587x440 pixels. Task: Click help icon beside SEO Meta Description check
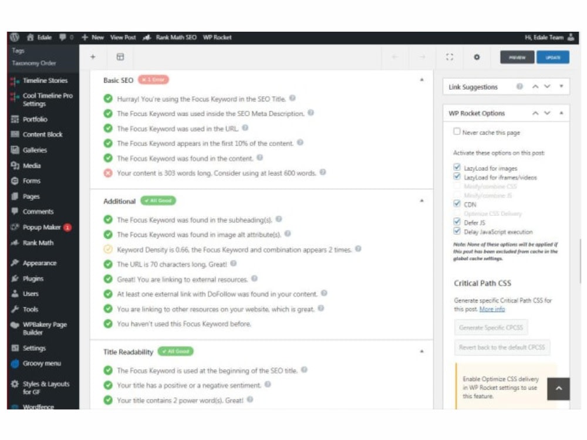(x=311, y=113)
